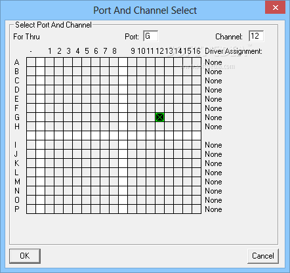Focus the Port input field
The image size is (290, 273).
tap(151, 36)
